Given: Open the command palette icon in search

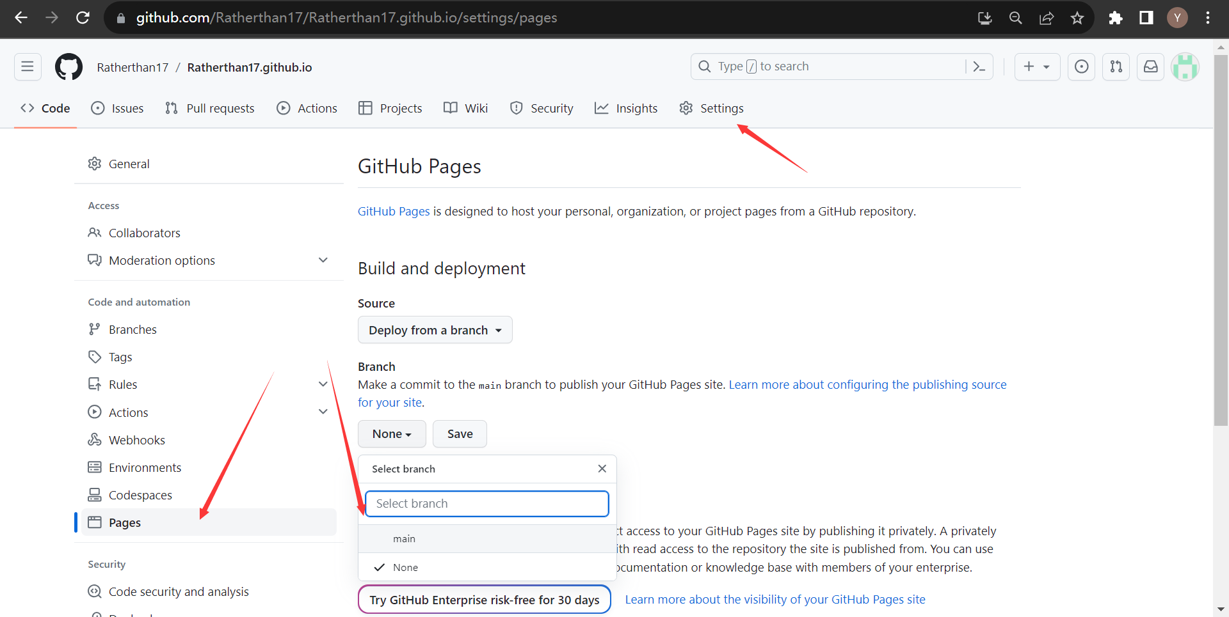Looking at the screenshot, I should coord(979,66).
